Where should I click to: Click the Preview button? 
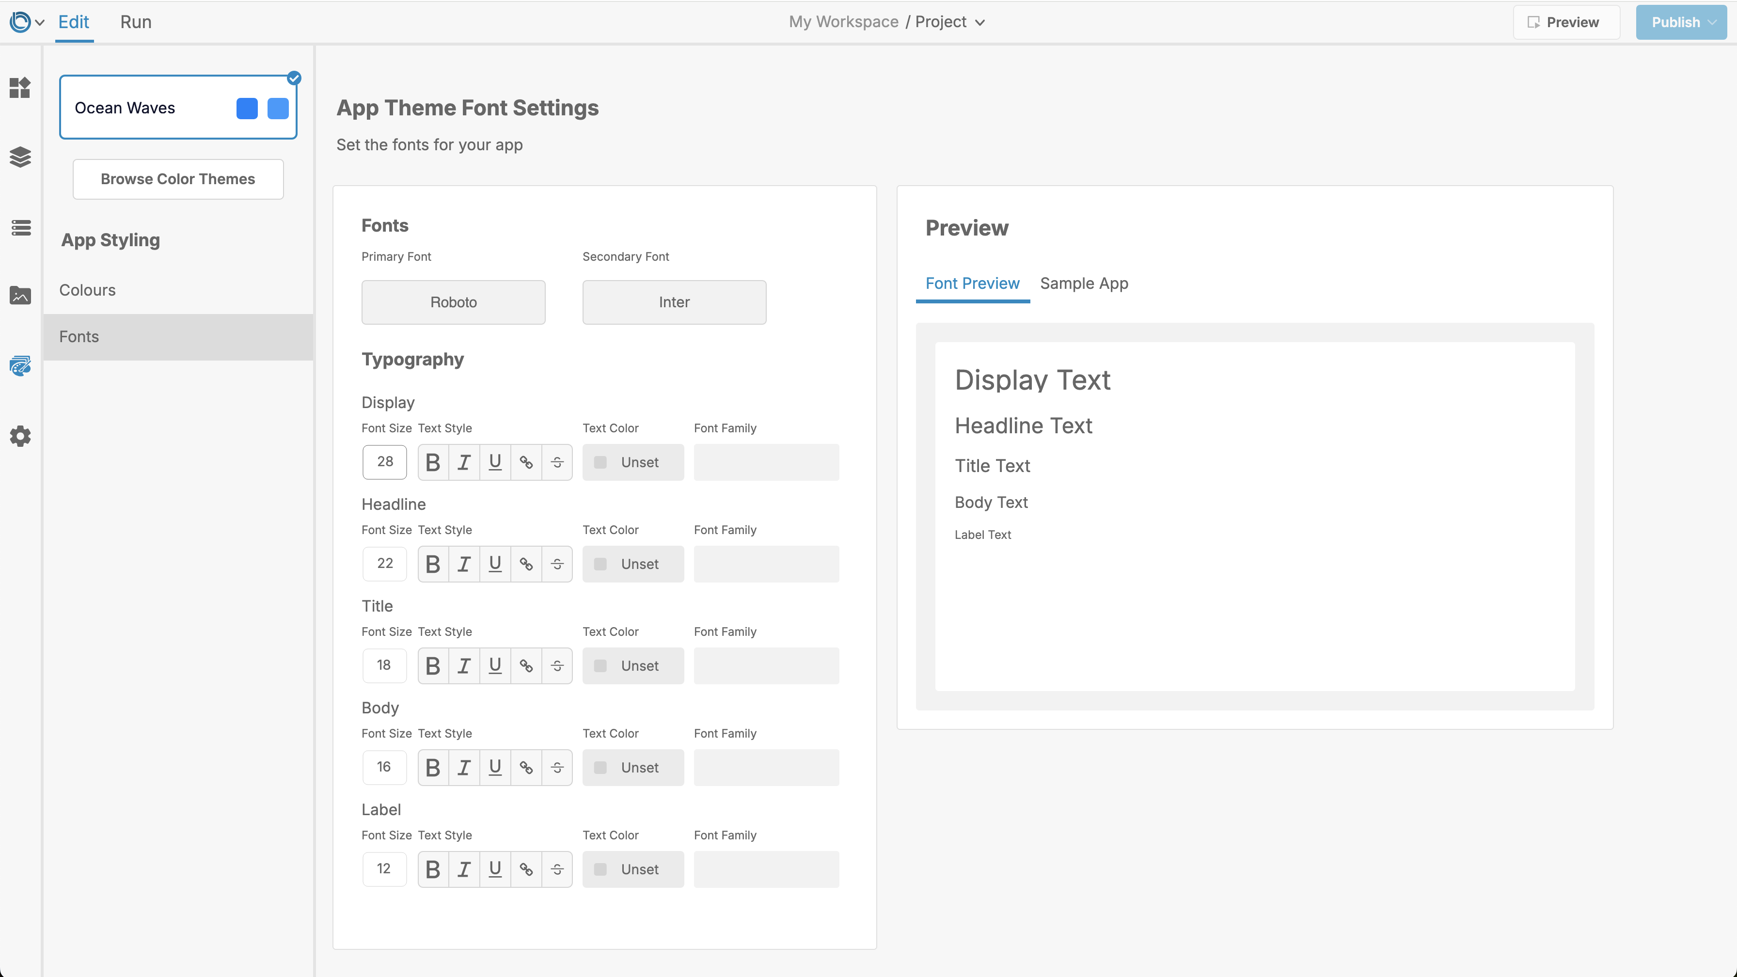pyautogui.click(x=1566, y=22)
